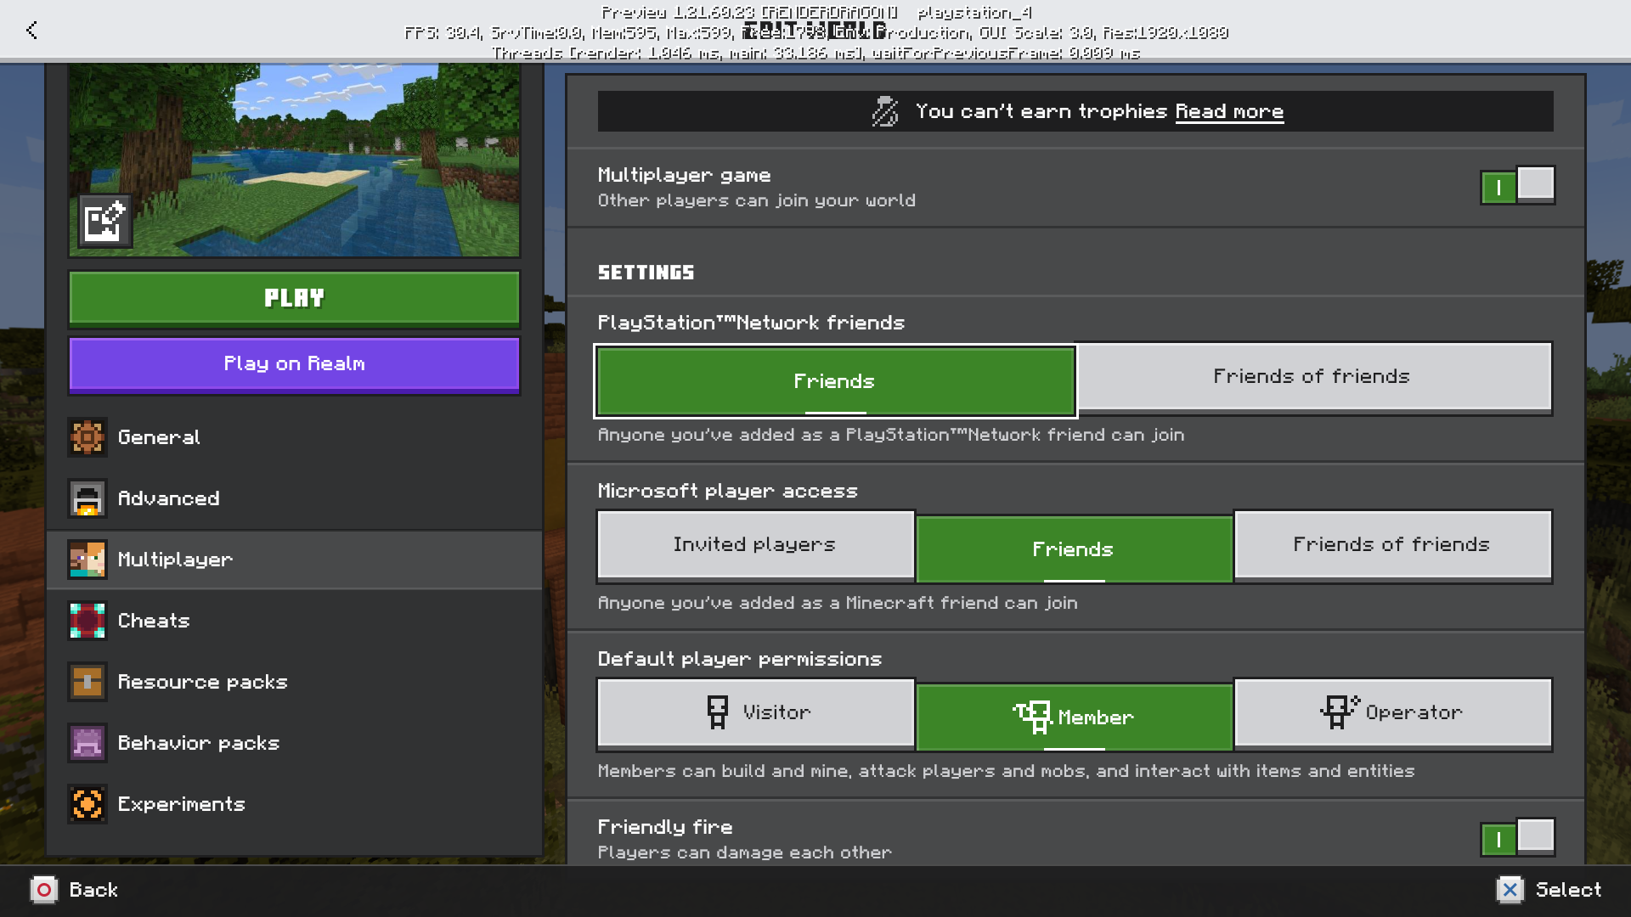Choose Friends of friends for Microsoft access
1631x917 pixels.
[1391, 544]
